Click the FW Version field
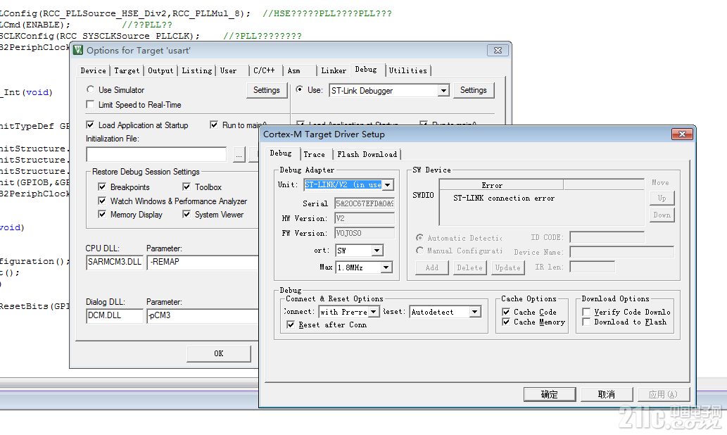 [x=365, y=233]
